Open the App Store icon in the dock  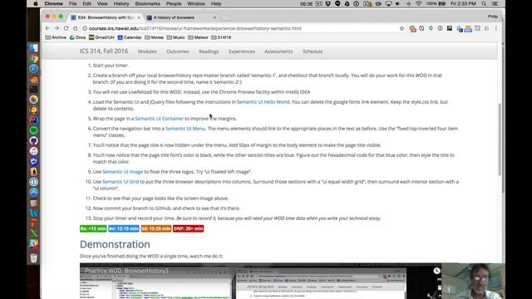coord(33,192)
